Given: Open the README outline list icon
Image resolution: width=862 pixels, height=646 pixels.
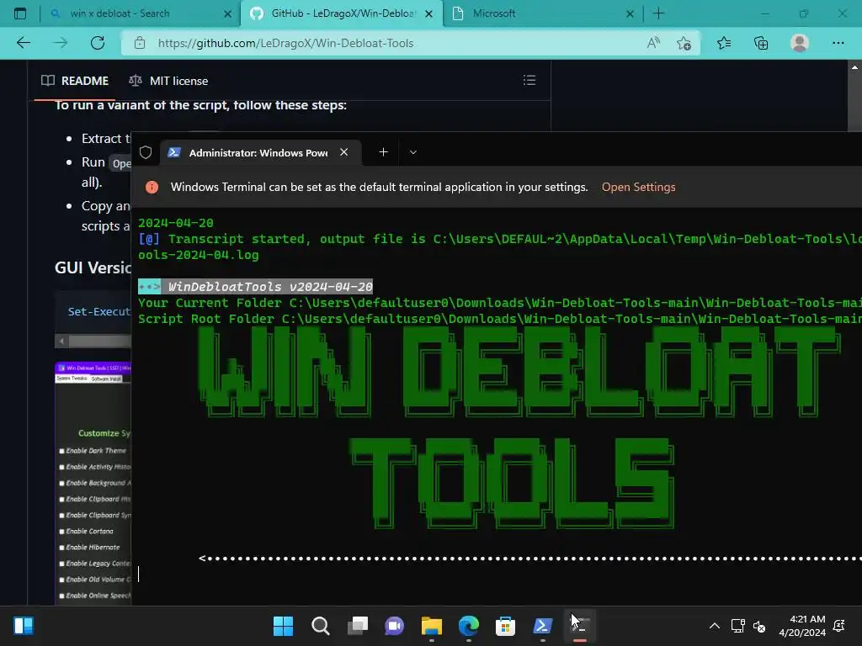Looking at the screenshot, I should click(x=529, y=81).
